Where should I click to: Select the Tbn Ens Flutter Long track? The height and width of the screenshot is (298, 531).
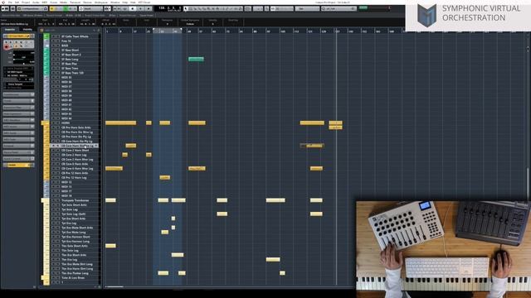pyautogui.click(x=75, y=273)
